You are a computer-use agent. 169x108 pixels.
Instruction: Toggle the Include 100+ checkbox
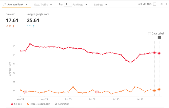point(154,4)
